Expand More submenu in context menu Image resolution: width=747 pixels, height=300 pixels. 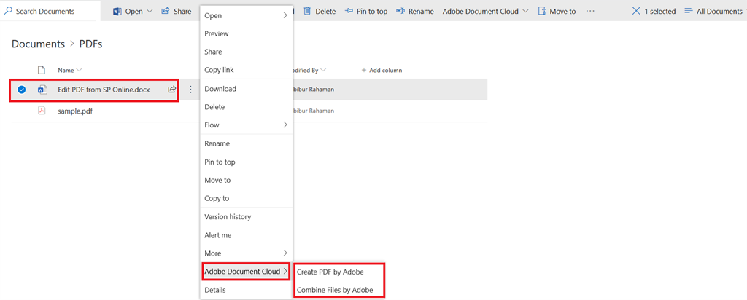point(285,253)
